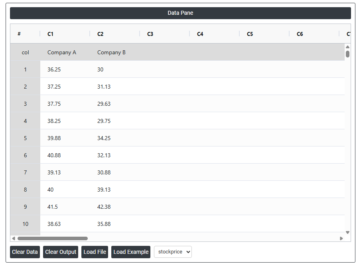Click the Data Pane title bar
The height and width of the screenshot is (267, 359).
[180, 13]
